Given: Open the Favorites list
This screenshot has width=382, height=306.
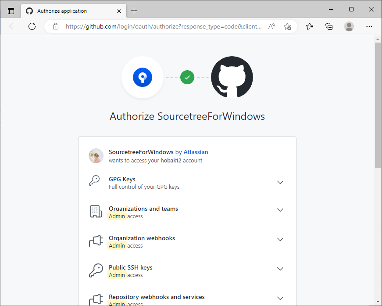Looking at the screenshot, I should pos(310,26).
